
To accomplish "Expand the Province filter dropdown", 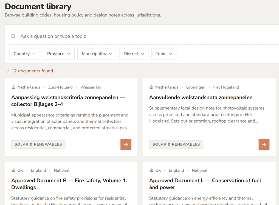I will point(58,54).
